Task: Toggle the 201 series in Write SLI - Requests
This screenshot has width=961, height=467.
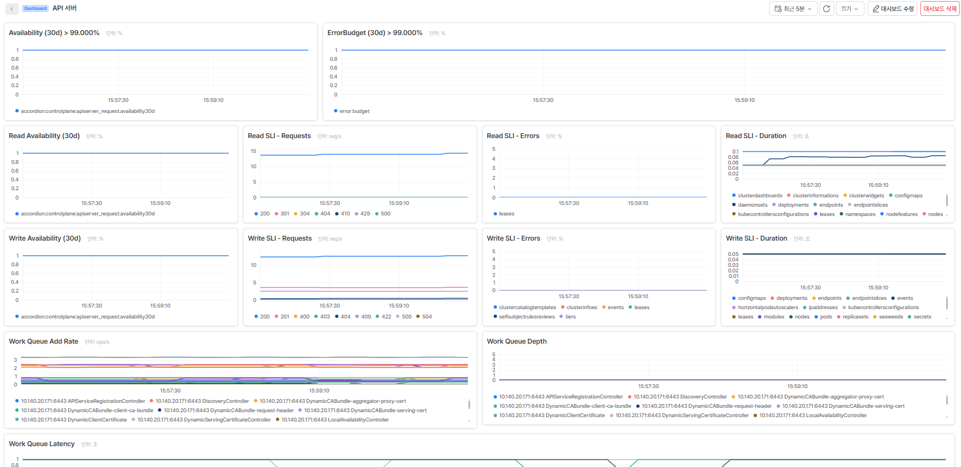Action: [x=282, y=317]
